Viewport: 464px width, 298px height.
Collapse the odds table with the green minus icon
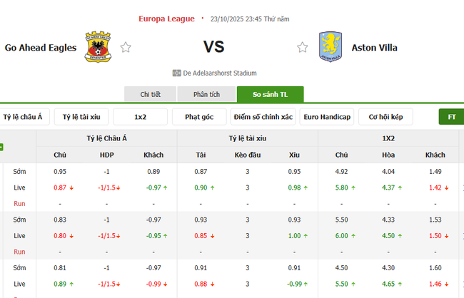[x=1, y=148]
